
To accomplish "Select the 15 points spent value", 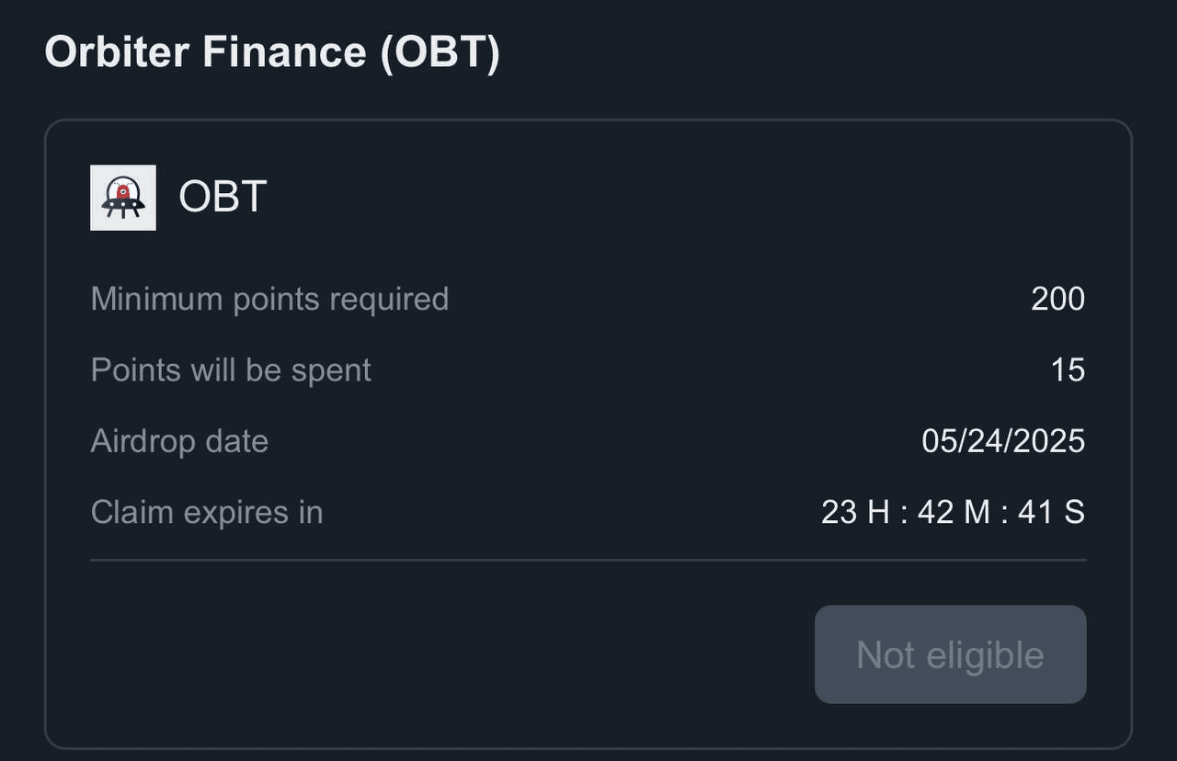I will point(1068,369).
